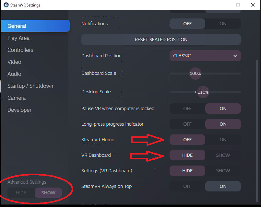The image size is (261, 207).
Task: Open the Controllers settings section
Action: point(20,50)
